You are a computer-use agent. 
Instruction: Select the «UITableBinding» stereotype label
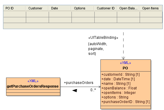(103, 38)
